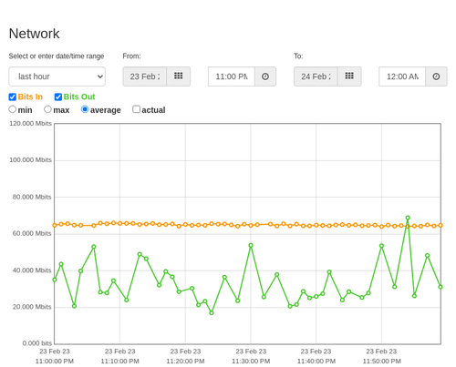Viewport: 456px width, 367px height.
Task: Open the From time clock picker icon
Action: click(265, 76)
